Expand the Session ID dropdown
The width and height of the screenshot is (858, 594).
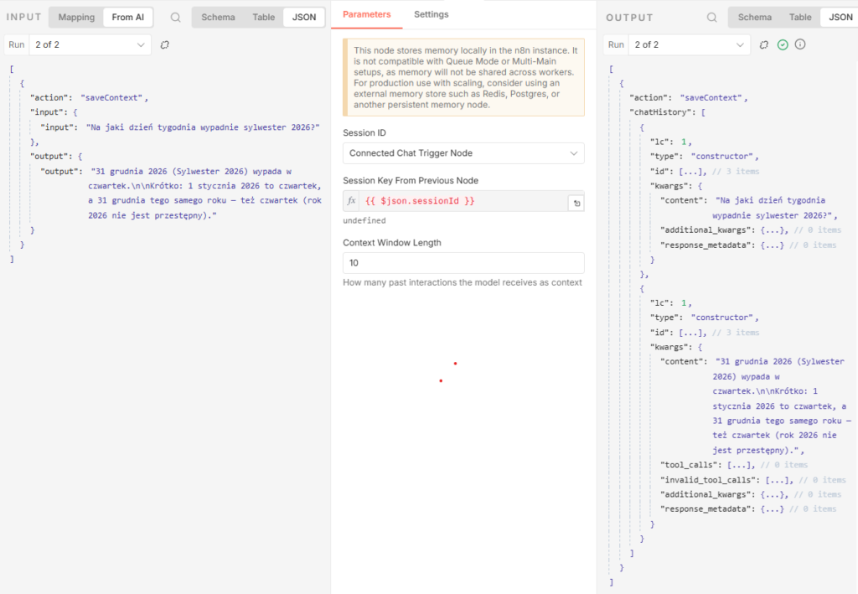[463, 153]
